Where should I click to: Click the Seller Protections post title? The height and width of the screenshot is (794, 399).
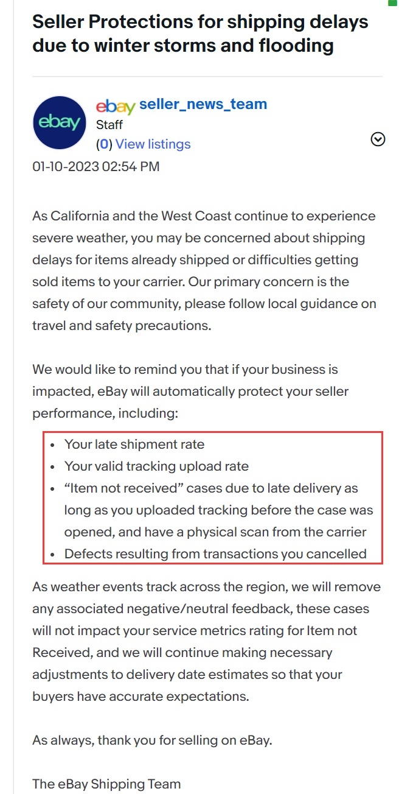coord(200,33)
